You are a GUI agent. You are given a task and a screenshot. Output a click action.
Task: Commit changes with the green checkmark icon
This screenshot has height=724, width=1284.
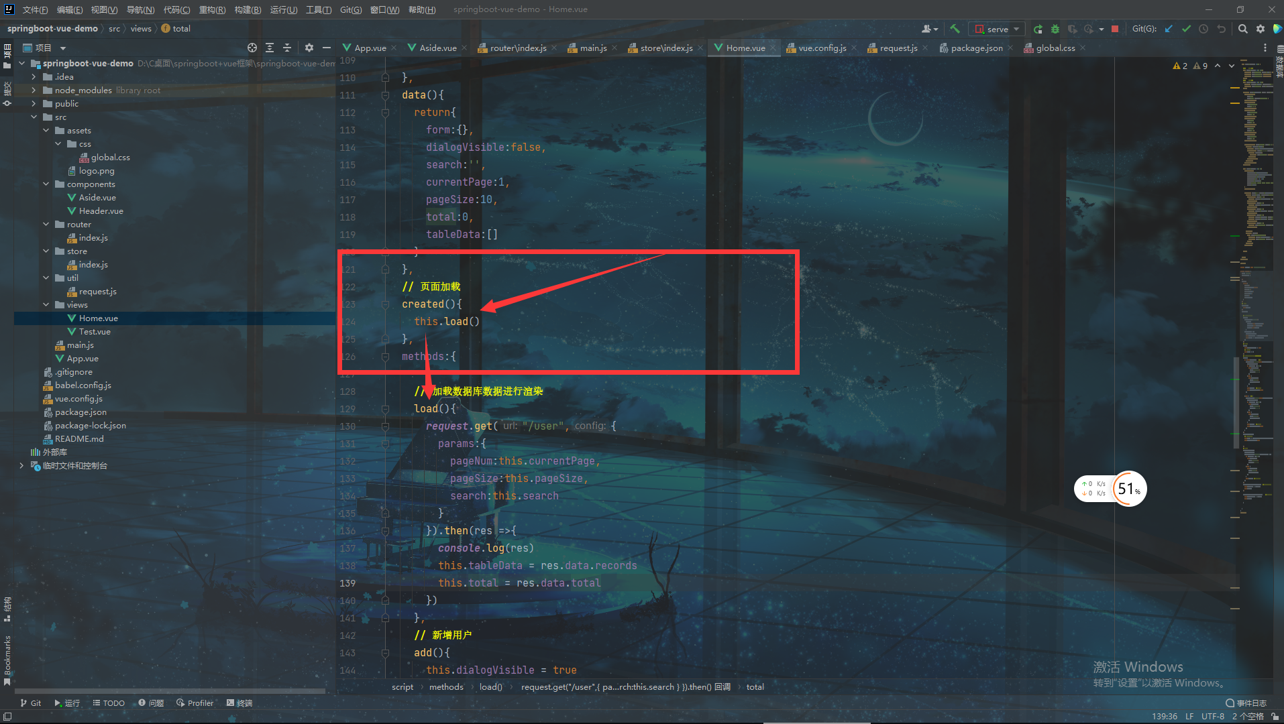pyautogui.click(x=1186, y=29)
